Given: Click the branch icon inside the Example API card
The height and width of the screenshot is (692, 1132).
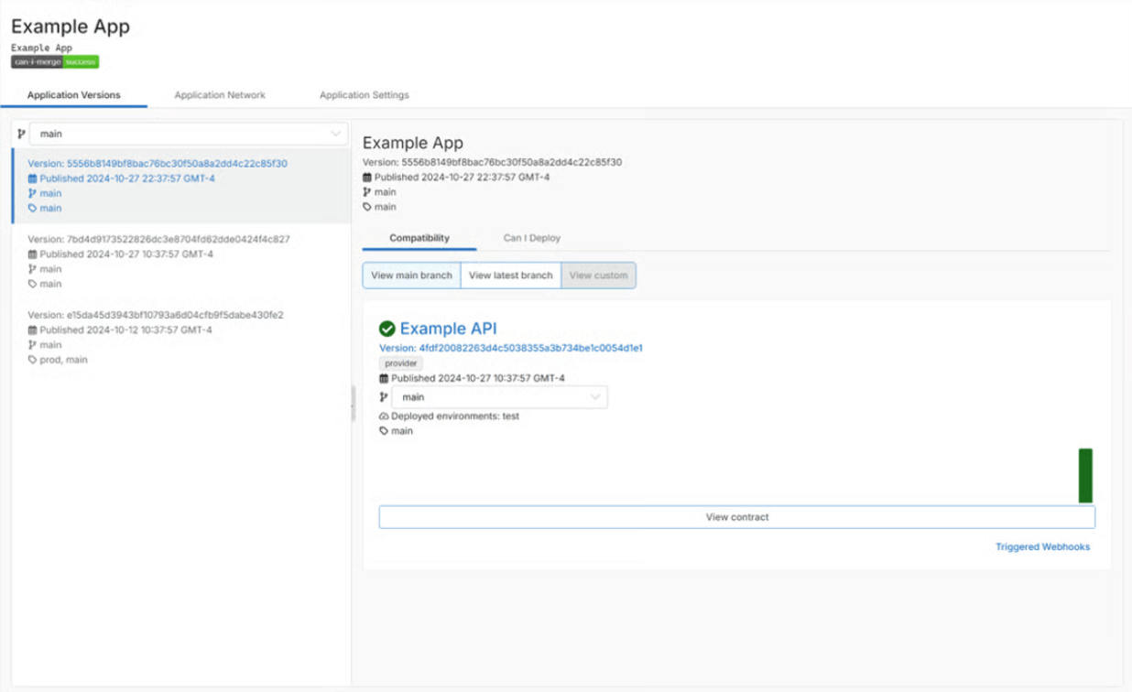Looking at the screenshot, I should [x=384, y=396].
